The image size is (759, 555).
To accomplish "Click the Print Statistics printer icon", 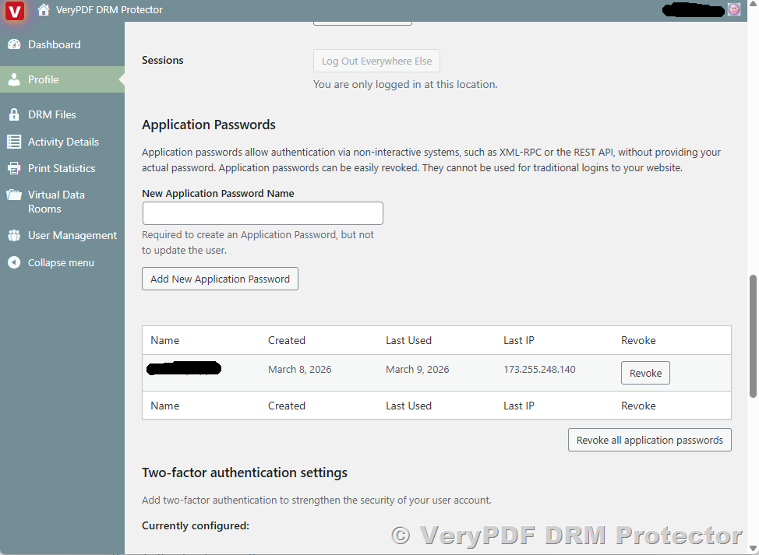I will 14,168.
